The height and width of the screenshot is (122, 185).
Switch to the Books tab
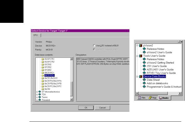point(164,98)
